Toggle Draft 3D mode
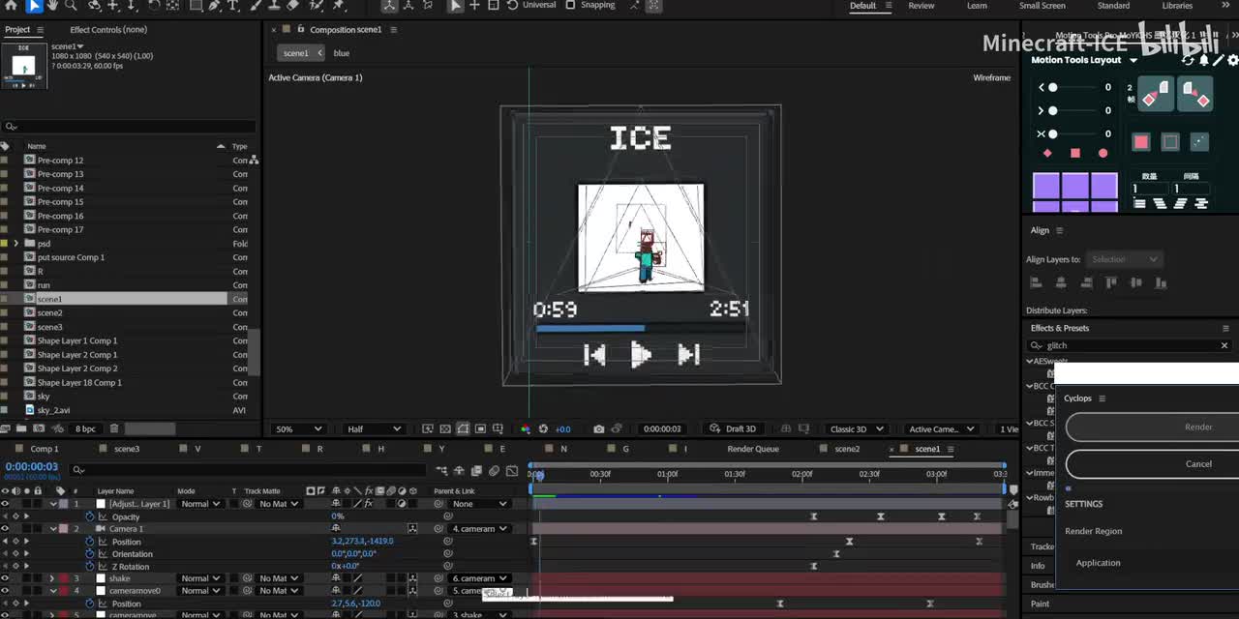This screenshot has height=619, width=1239. click(734, 429)
